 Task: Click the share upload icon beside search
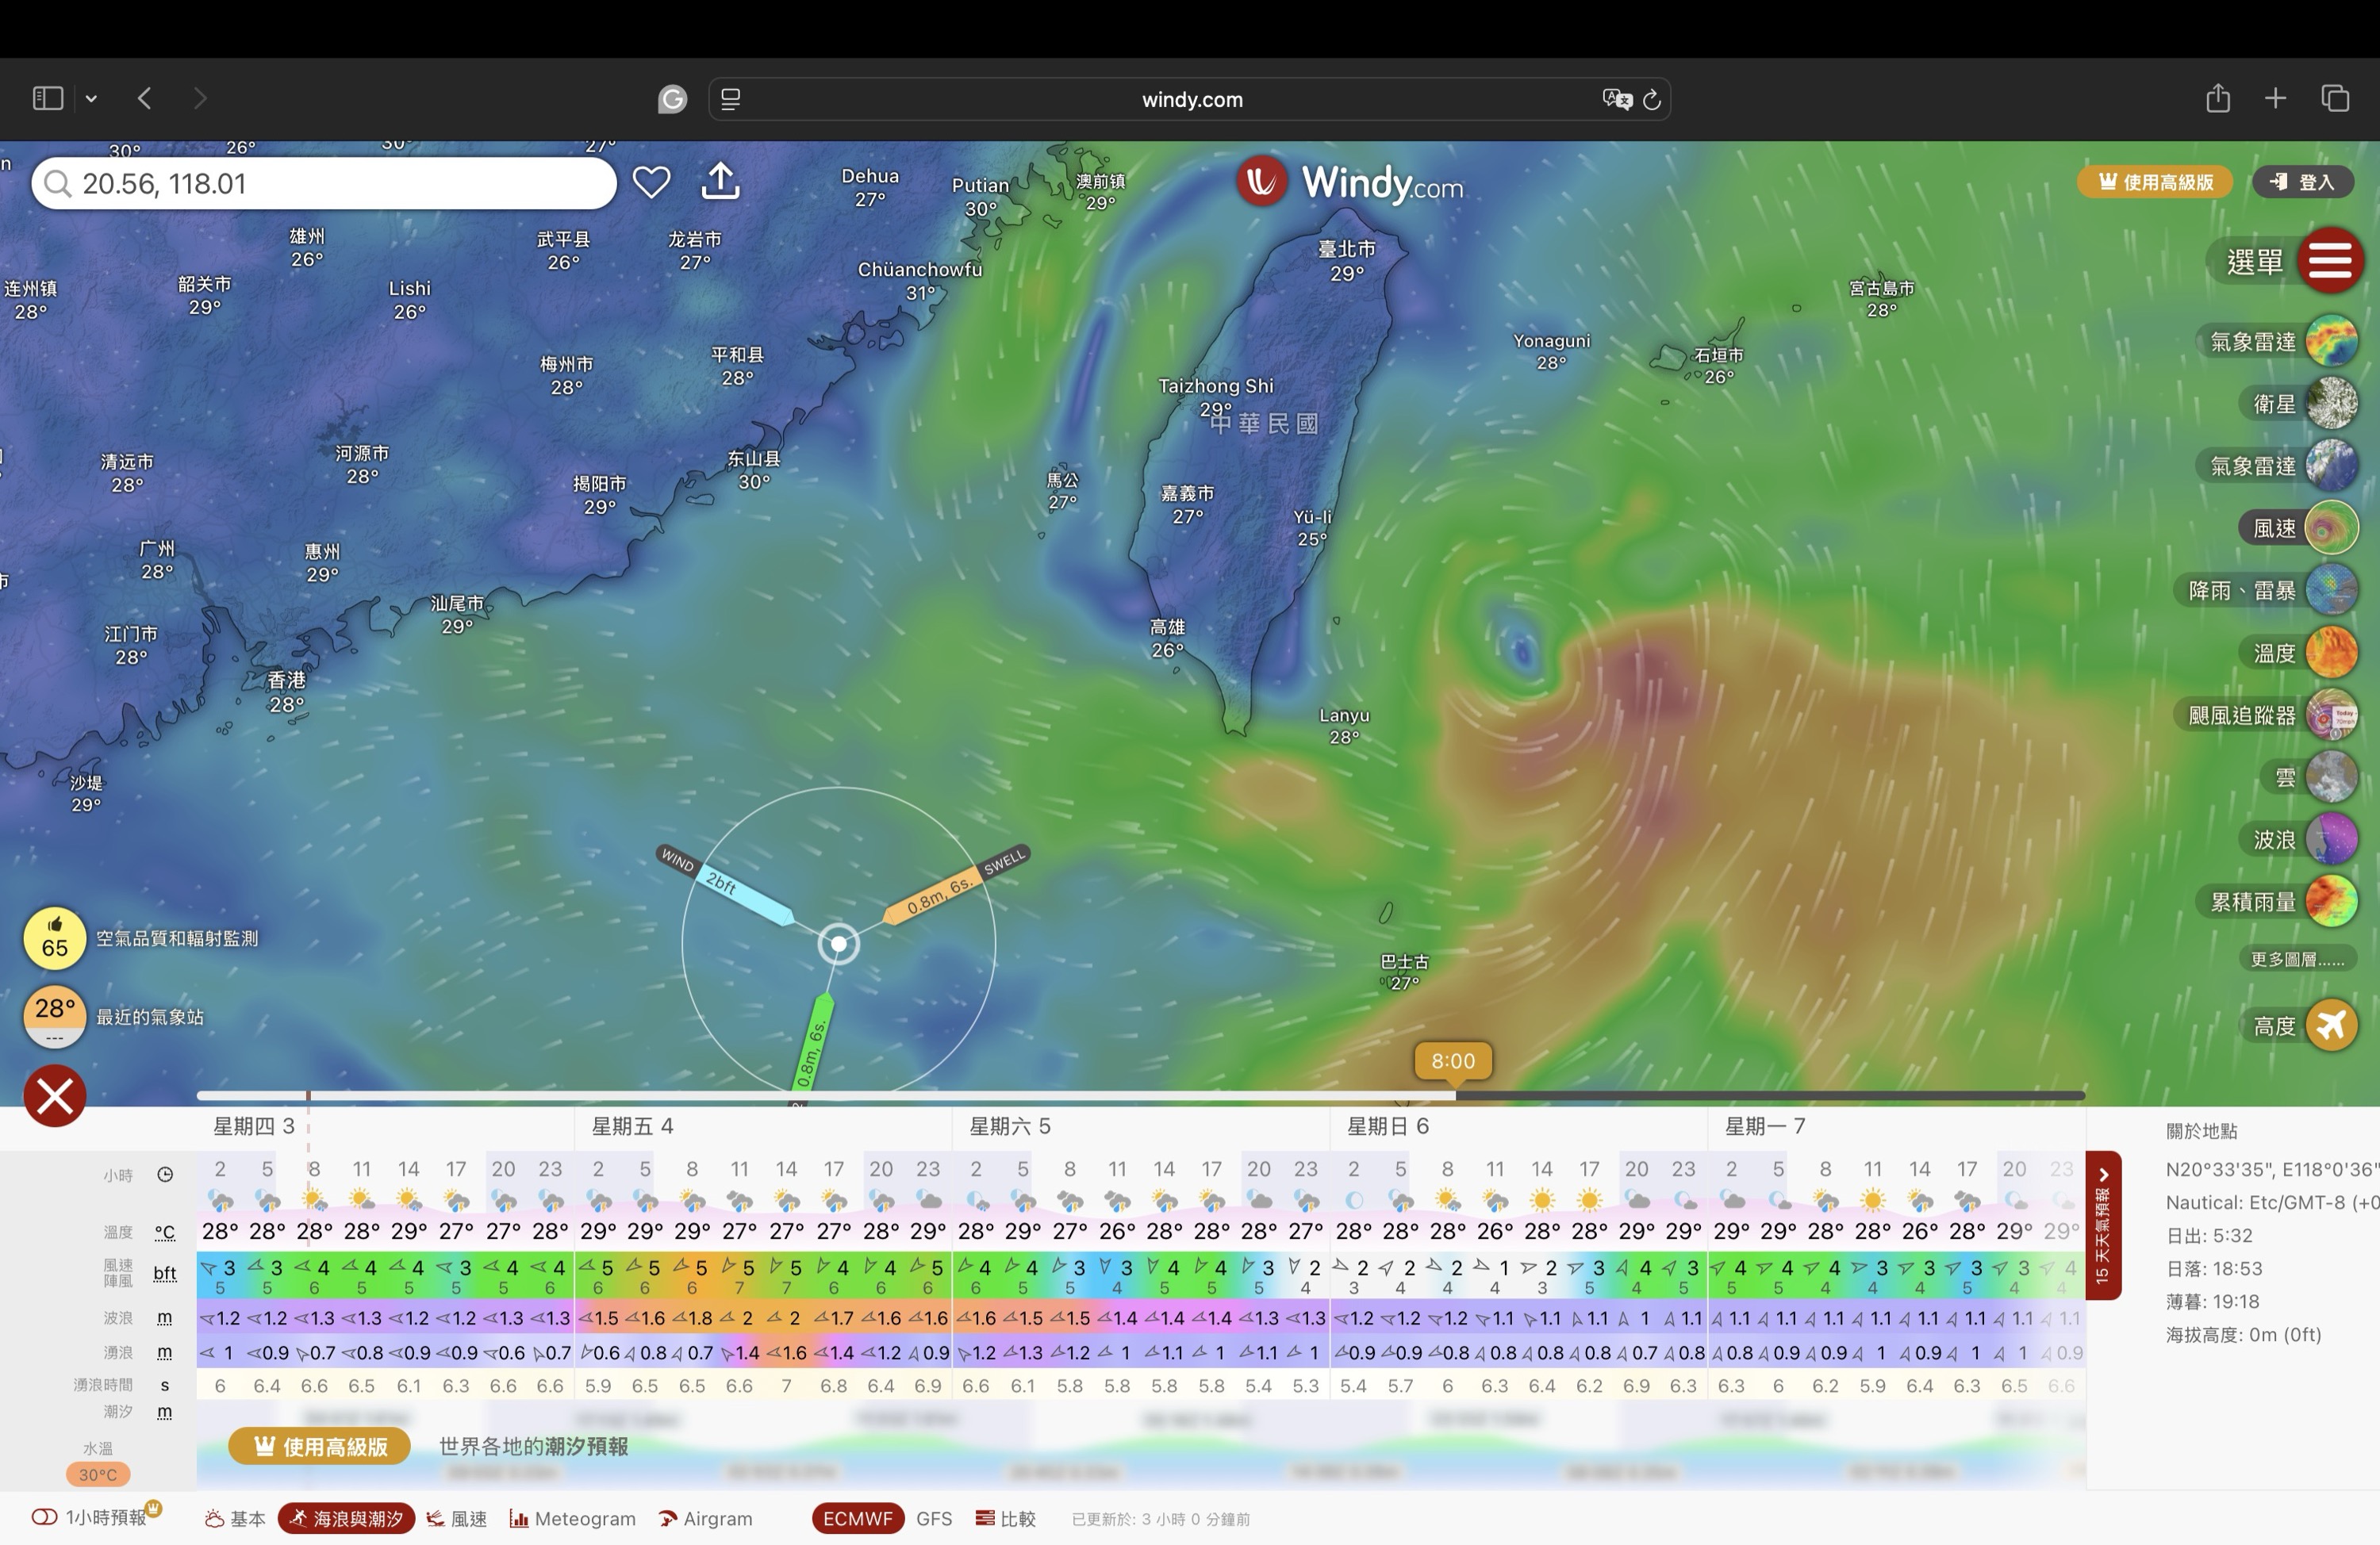point(720,182)
